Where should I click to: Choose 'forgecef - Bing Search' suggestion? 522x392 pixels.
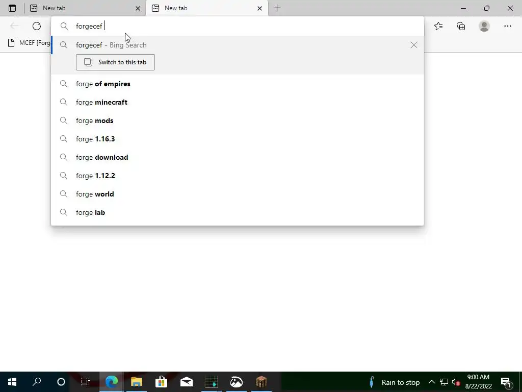tap(238, 45)
